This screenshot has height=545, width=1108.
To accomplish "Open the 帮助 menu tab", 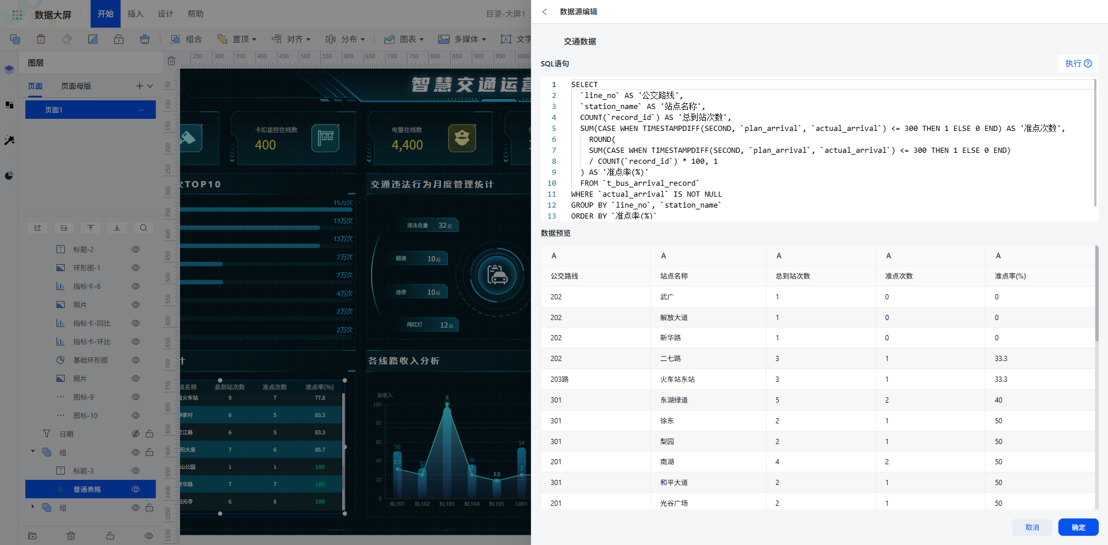I will pos(196,14).
